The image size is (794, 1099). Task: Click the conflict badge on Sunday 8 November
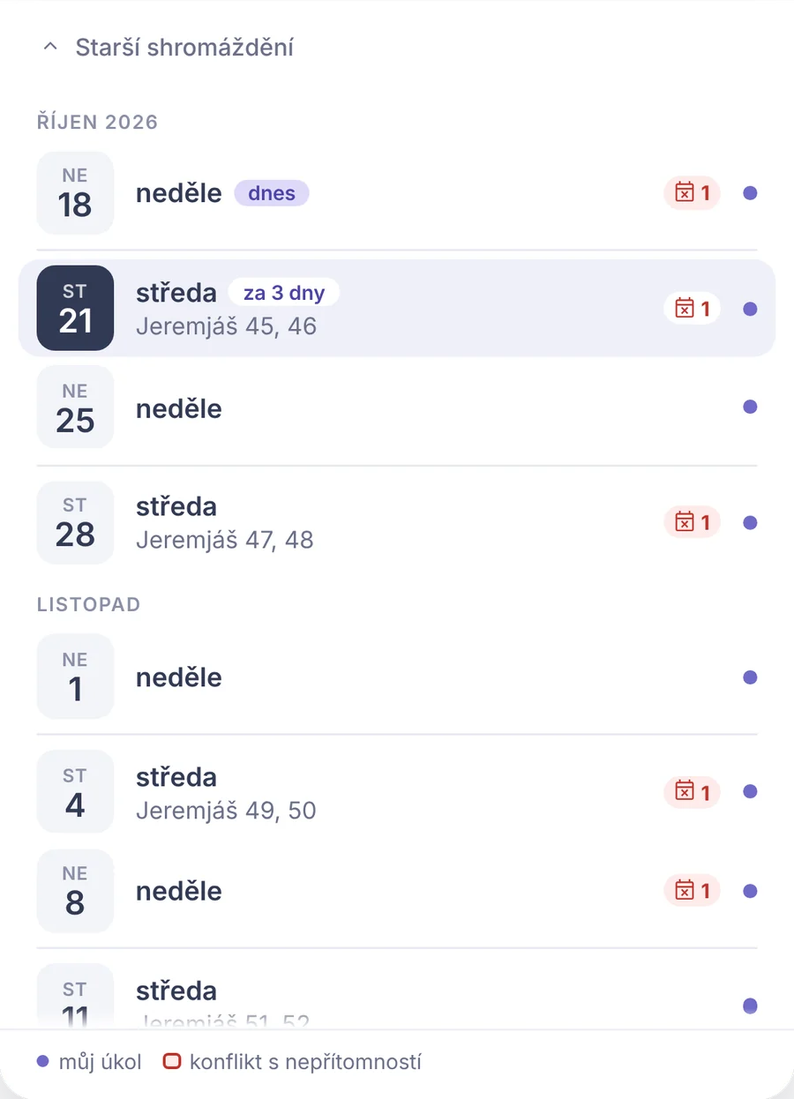pos(693,891)
